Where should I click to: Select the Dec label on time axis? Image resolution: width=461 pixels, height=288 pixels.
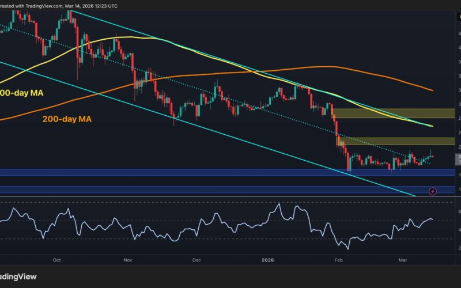pos(196,260)
